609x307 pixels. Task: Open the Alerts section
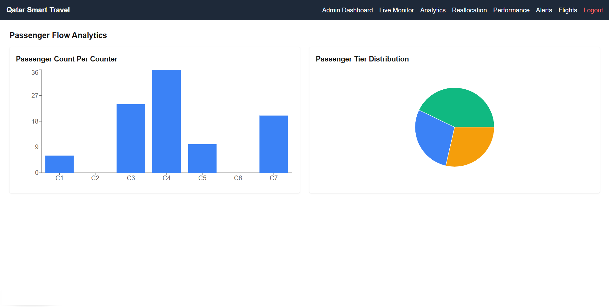tap(544, 10)
